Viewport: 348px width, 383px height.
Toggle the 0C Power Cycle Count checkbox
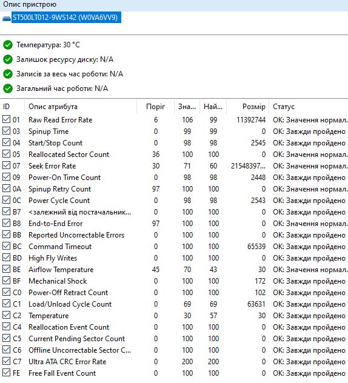point(6,200)
